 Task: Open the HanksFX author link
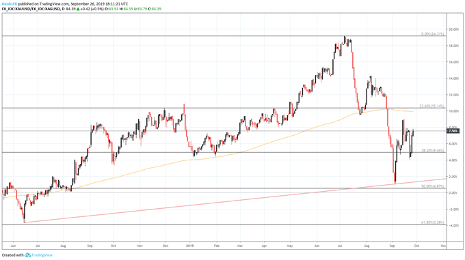point(10,4)
